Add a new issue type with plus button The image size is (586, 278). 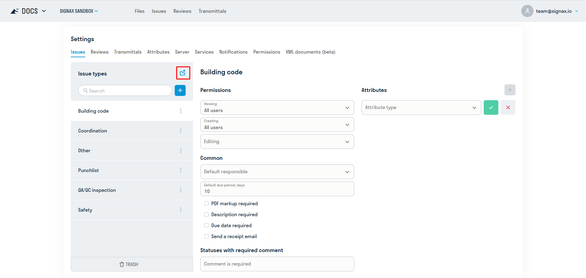coord(180,90)
